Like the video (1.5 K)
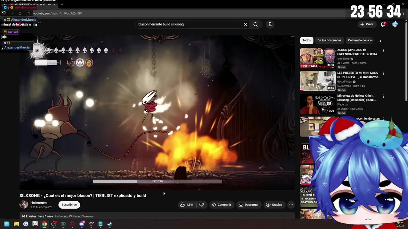Viewport: 408px width, 229px height. (x=187, y=205)
